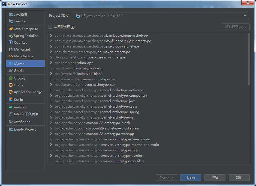Image resolution: width=256 pixels, height=186 pixels.
Task: Choose the Kotlin K icon
Action: tap(11, 99)
